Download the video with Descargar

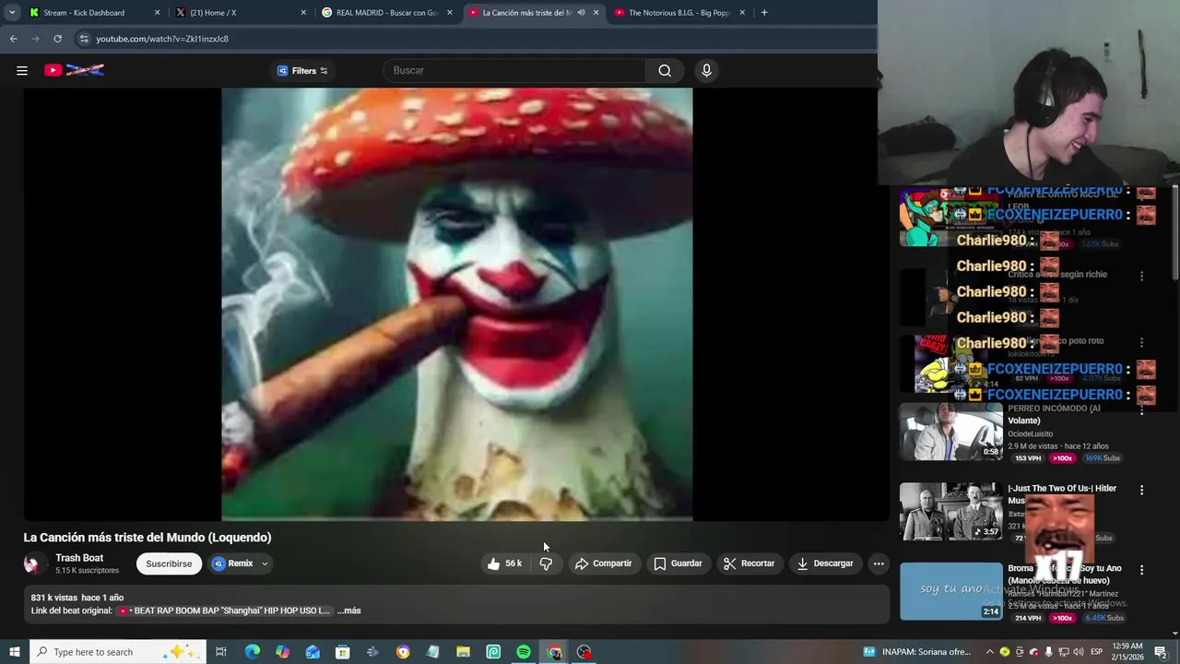825,563
